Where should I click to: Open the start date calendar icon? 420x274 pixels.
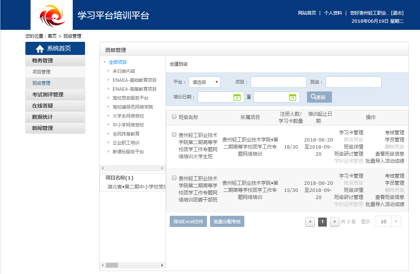(237, 97)
